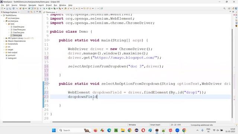Collapse the TestNGDemo project node
This screenshot has width=238, height=134.
click(x=1, y=15)
